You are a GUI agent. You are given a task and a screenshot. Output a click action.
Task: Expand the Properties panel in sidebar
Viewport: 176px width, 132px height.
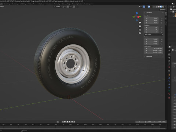click(148, 56)
